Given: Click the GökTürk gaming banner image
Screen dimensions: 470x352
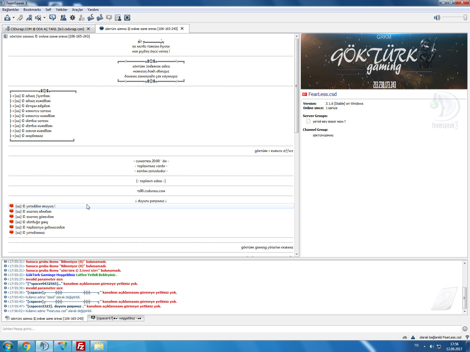Looking at the screenshot, I should 384,61.
